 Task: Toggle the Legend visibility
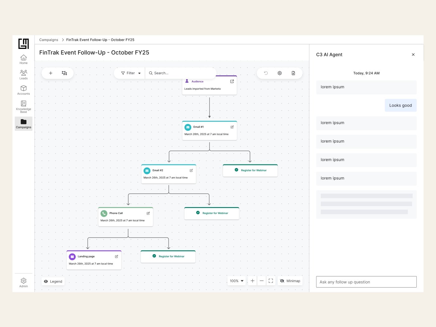click(53, 282)
